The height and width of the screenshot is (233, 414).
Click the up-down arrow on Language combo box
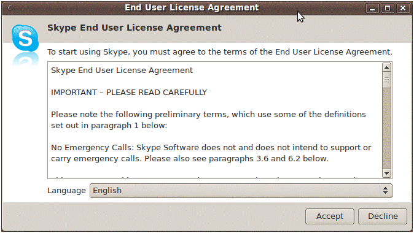386,191
